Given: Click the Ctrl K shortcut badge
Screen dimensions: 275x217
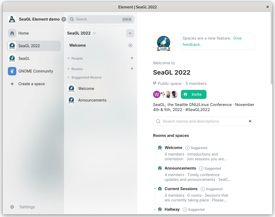Looking at the screenshot, I should [x=127, y=19].
